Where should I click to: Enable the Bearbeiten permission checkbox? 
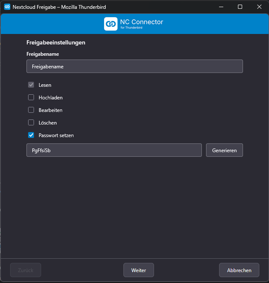tap(31, 110)
